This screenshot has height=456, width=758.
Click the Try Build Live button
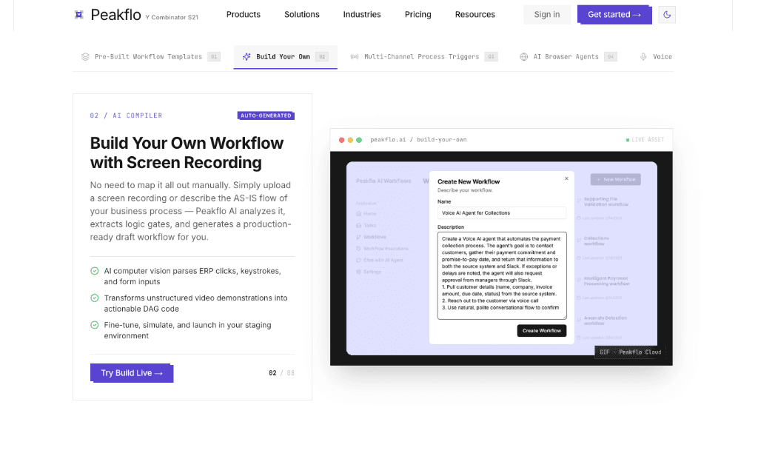point(131,373)
